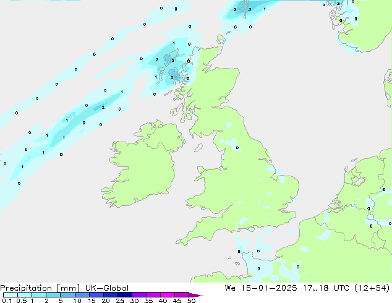Click the '15' legend scale label
This screenshot has width=392, height=303.
coord(92,301)
